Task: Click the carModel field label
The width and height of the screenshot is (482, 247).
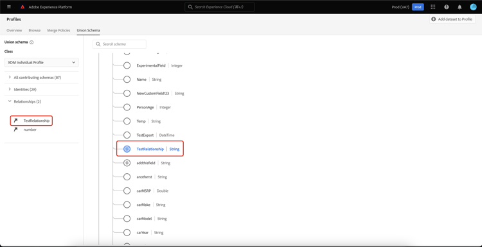Action: (x=144, y=219)
